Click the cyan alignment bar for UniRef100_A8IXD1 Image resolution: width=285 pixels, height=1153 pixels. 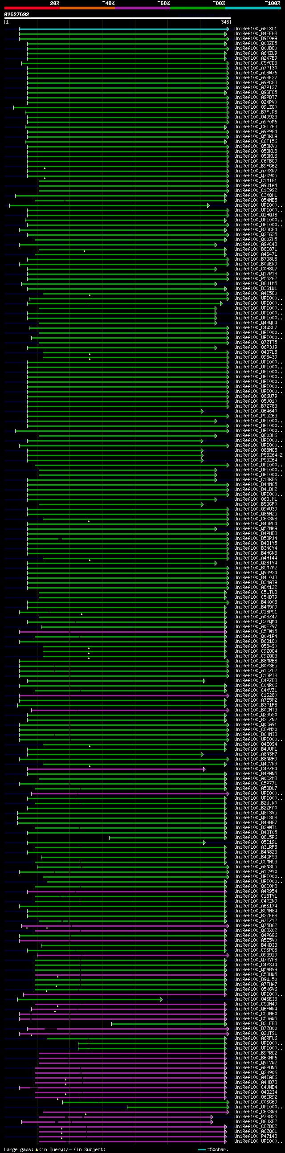pyautogui.click(x=124, y=29)
